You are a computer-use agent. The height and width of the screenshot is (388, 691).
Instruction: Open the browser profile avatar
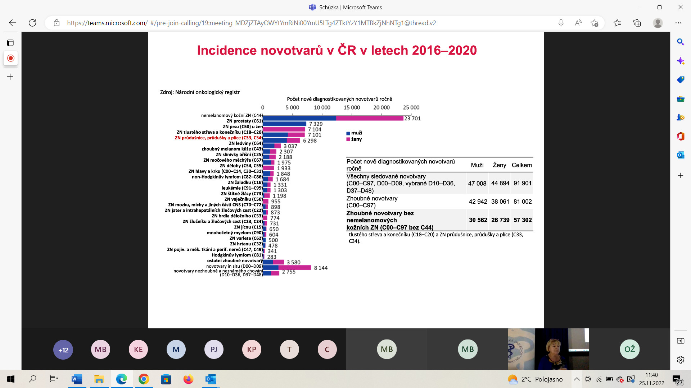point(658,23)
